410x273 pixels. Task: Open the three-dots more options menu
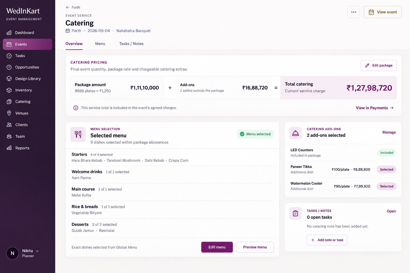(354, 12)
